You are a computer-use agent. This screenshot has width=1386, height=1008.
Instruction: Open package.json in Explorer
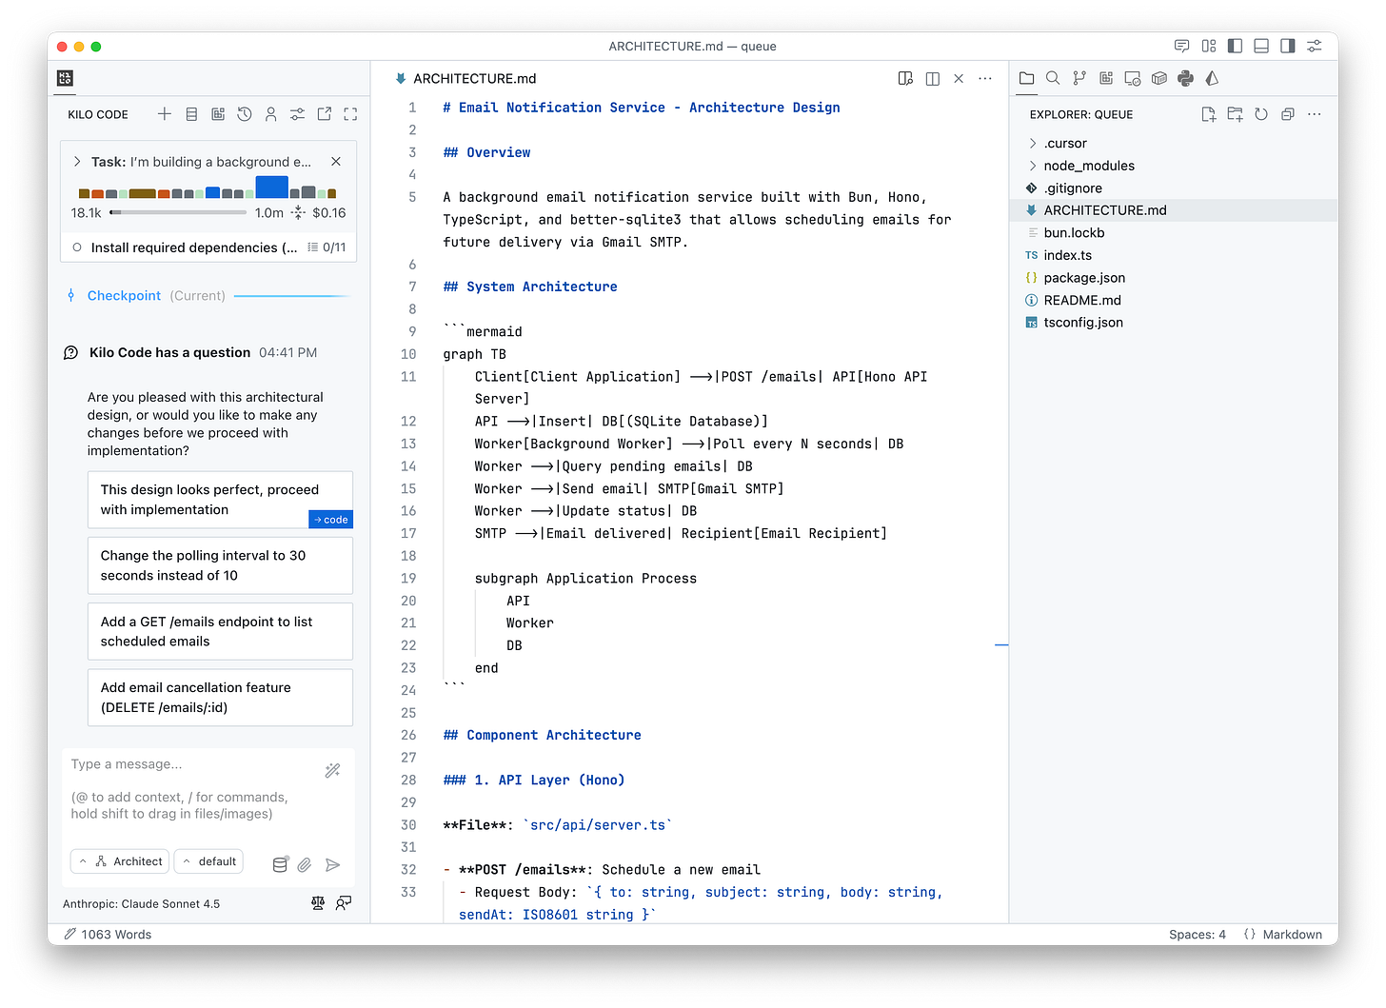tap(1173, 278)
